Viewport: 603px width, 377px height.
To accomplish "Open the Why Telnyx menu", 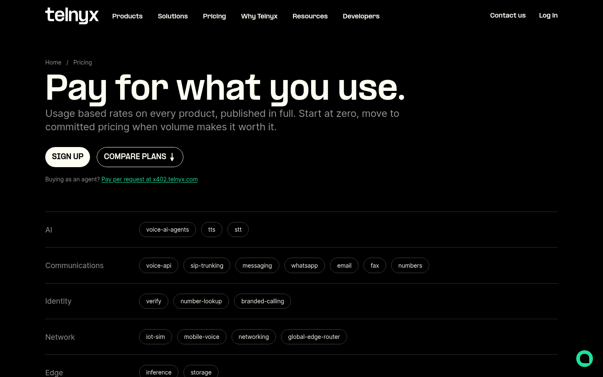I will (x=259, y=16).
